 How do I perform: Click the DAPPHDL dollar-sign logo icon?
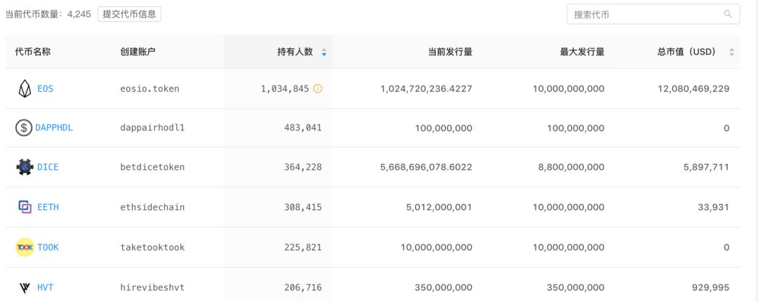click(24, 128)
